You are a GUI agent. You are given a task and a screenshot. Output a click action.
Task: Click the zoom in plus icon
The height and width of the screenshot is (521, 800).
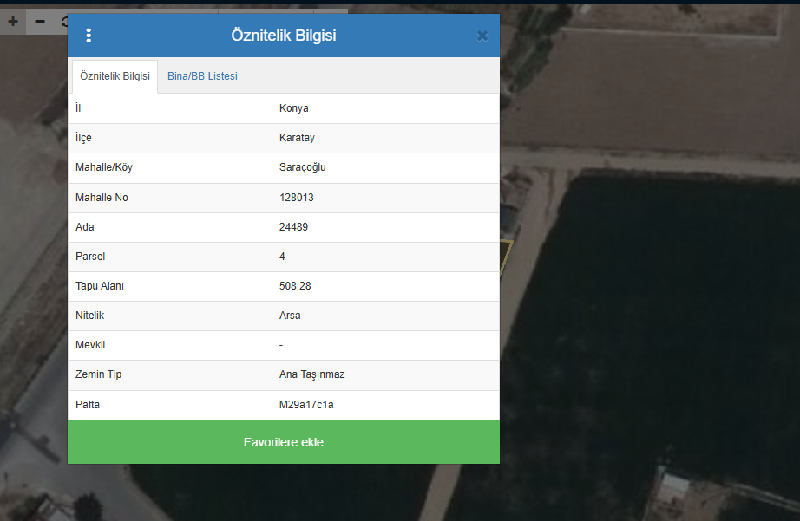point(12,22)
